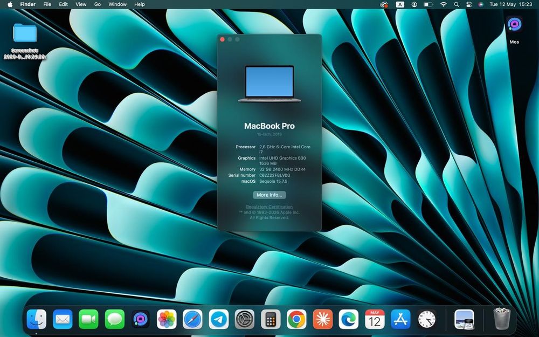
Task: Open the File menu
Action: click(47, 4)
